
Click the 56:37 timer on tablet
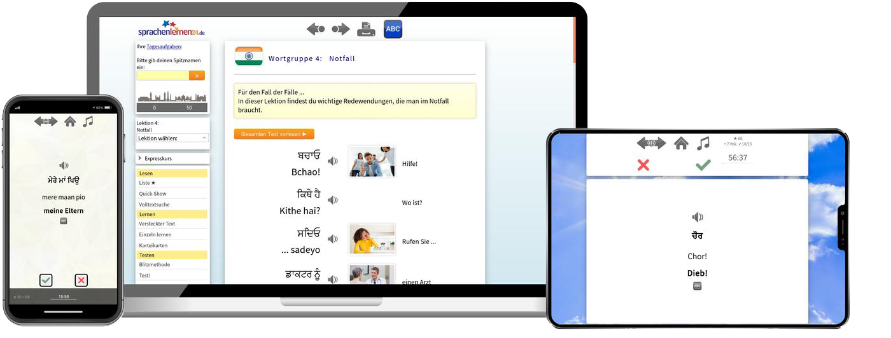(x=738, y=158)
